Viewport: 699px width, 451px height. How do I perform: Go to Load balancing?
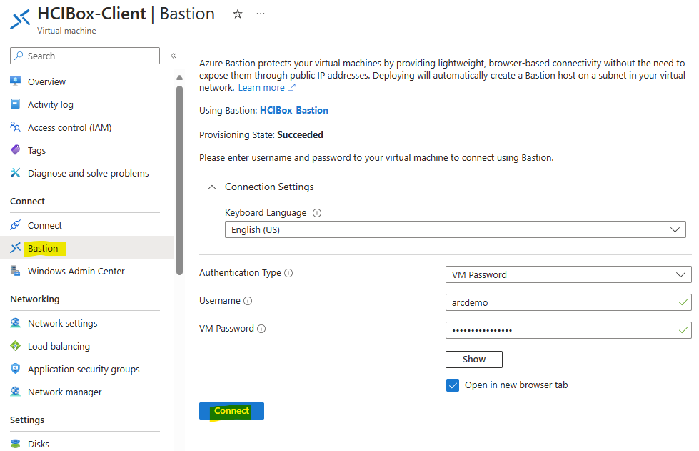[x=59, y=346]
